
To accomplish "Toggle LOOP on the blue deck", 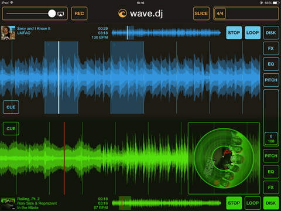I will [x=252, y=33].
